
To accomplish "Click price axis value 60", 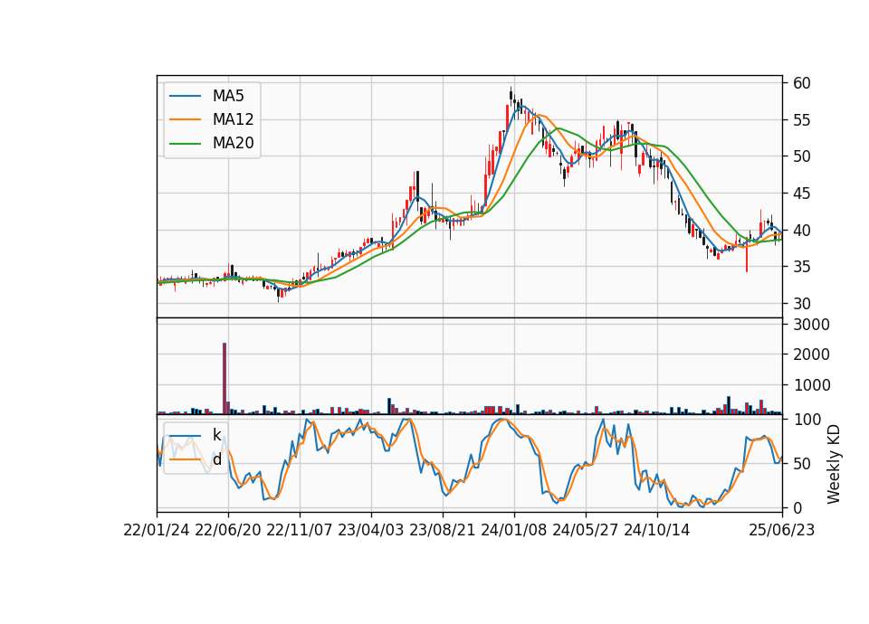I will pyautogui.click(x=802, y=83).
